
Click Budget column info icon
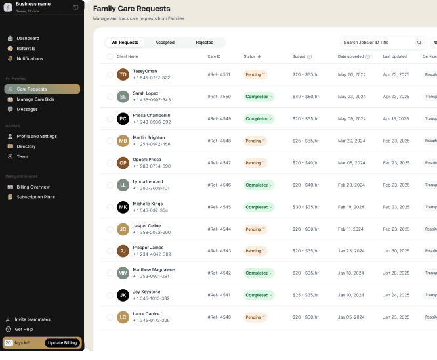(309, 56)
